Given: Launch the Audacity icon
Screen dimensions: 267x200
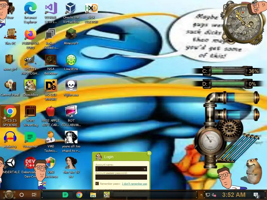Looking at the screenshot, I should pyautogui.click(x=10, y=140).
